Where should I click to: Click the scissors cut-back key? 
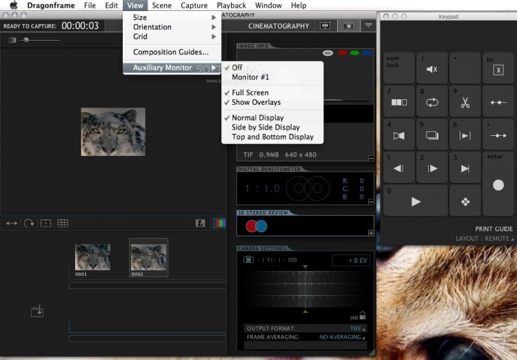(x=465, y=102)
